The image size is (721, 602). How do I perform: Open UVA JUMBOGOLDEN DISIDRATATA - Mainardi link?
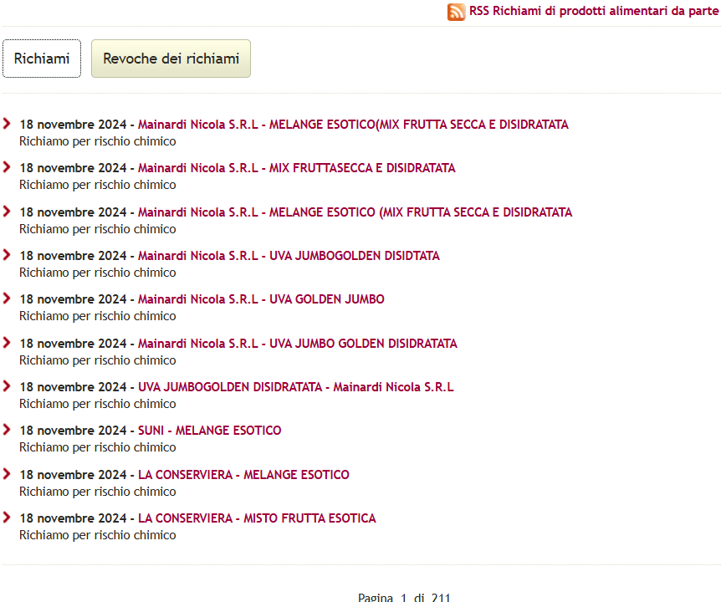[295, 387]
